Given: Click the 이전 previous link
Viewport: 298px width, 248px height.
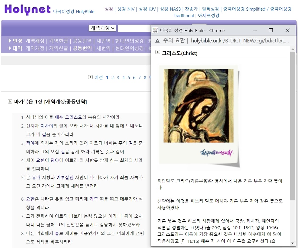Looking at the screenshot, I should point(98,77).
